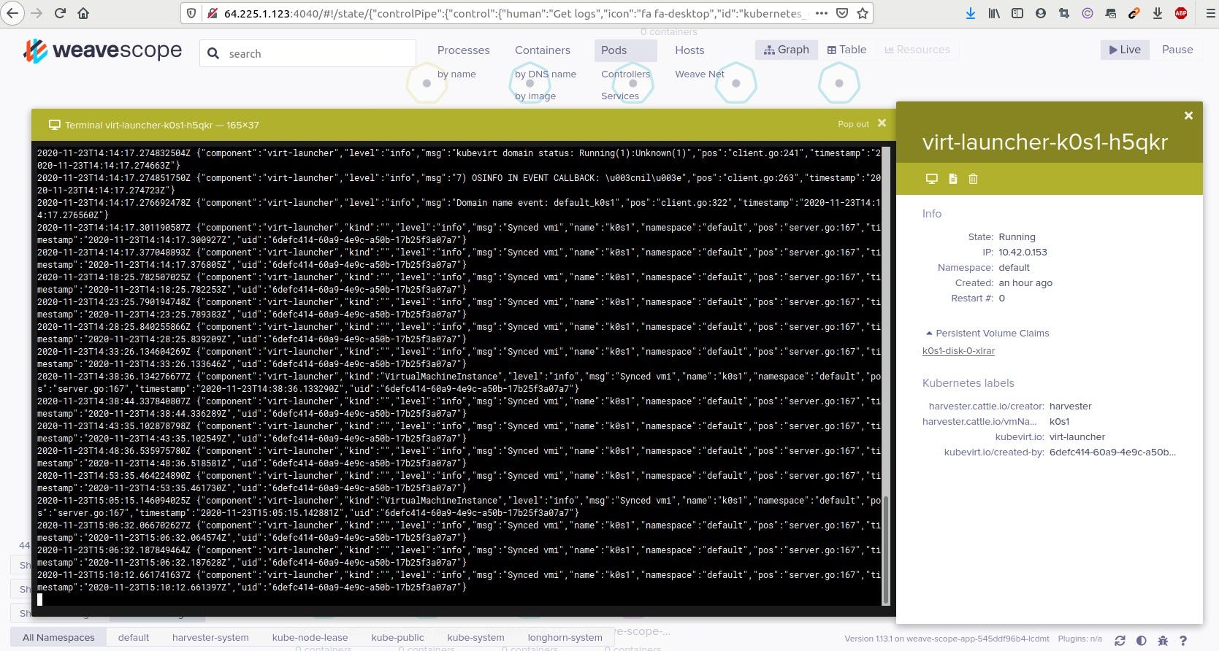Image resolution: width=1219 pixels, height=651 pixels.
Task: Go to browser home page
Action: [x=83, y=13]
